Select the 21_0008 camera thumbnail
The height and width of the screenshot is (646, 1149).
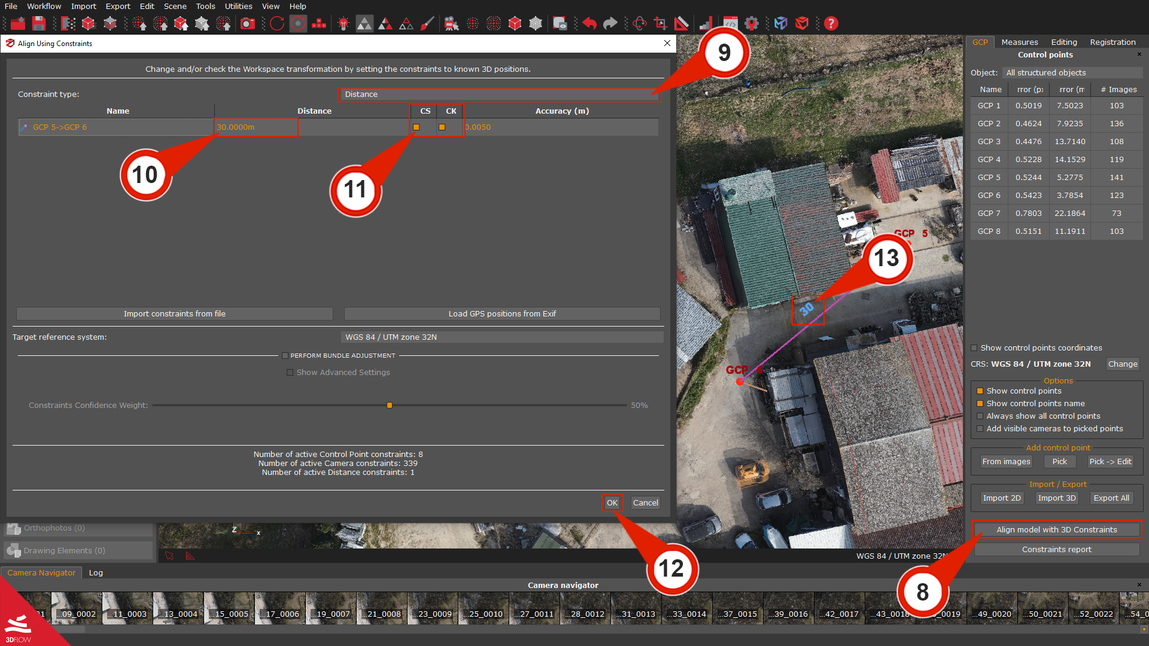(x=381, y=608)
